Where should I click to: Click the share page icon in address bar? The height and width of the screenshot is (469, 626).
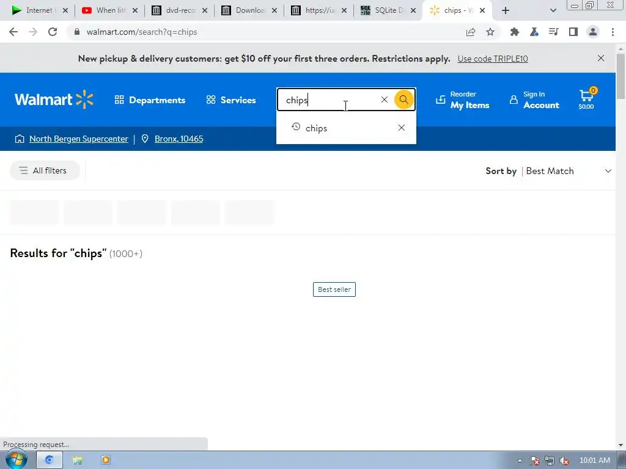pyautogui.click(x=471, y=32)
